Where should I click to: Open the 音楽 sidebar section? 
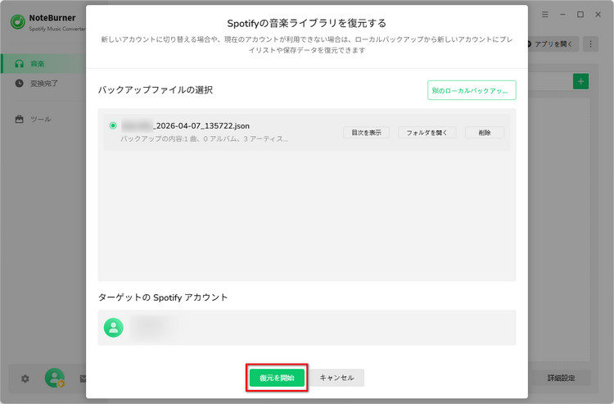(43, 63)
